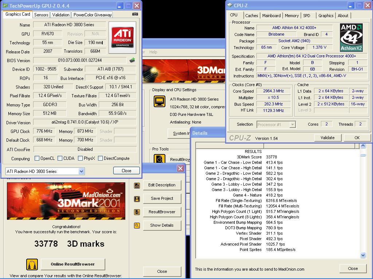Click the Game 4 - Nature result row

point(258,195)
